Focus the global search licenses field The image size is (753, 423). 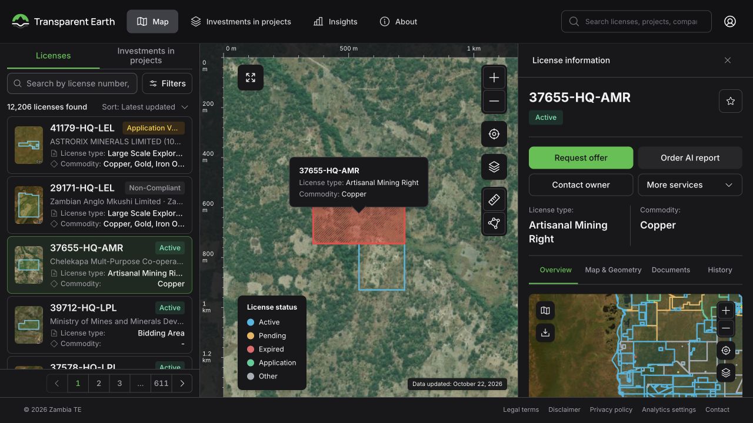point(637,22)
